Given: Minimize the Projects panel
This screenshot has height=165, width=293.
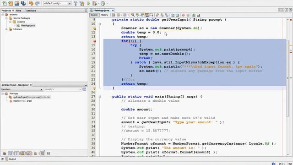Looking at the screenshot, I should point(86,11).
